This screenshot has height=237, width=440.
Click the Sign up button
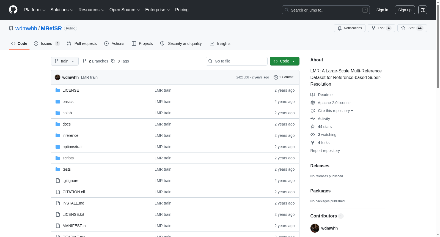pos(405,10)
